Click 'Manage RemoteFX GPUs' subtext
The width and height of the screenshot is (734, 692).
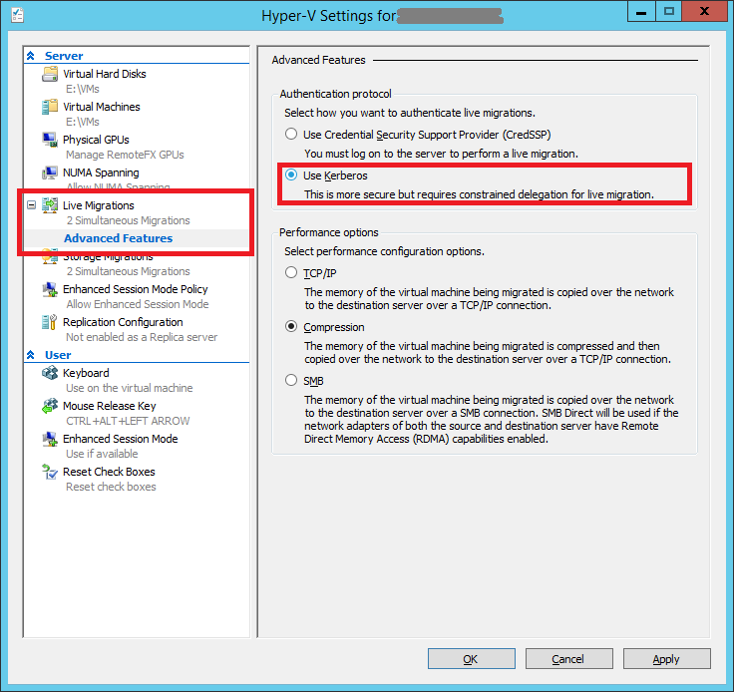point(125,155)
